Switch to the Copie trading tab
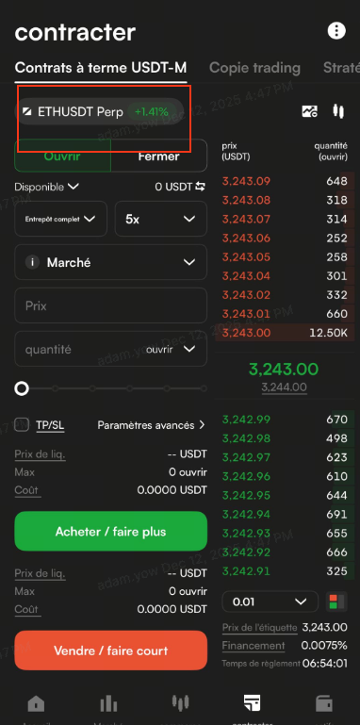360x725 pixels. [x=254, y=68]
